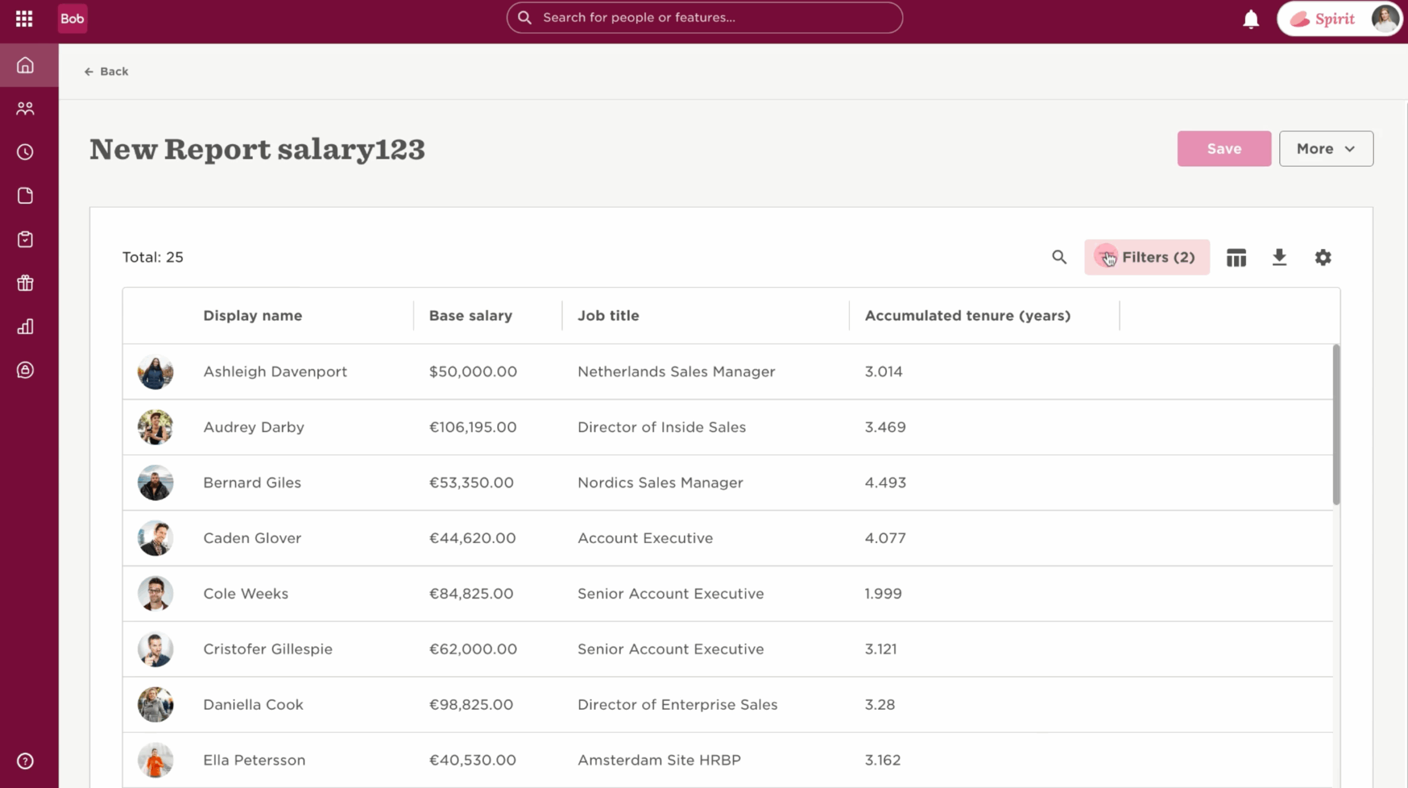Open the Documents sidebar icon
The width and height of the screenshot is (1408, 788).
click(25, 195)
